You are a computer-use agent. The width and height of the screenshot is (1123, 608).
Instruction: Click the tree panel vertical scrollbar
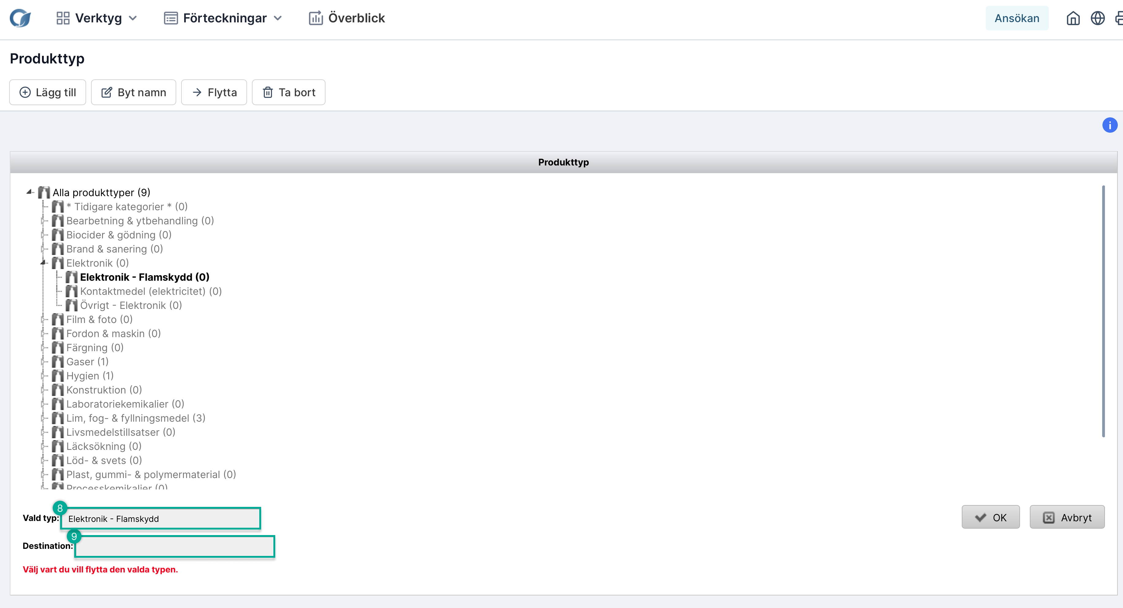(1103, 311)
